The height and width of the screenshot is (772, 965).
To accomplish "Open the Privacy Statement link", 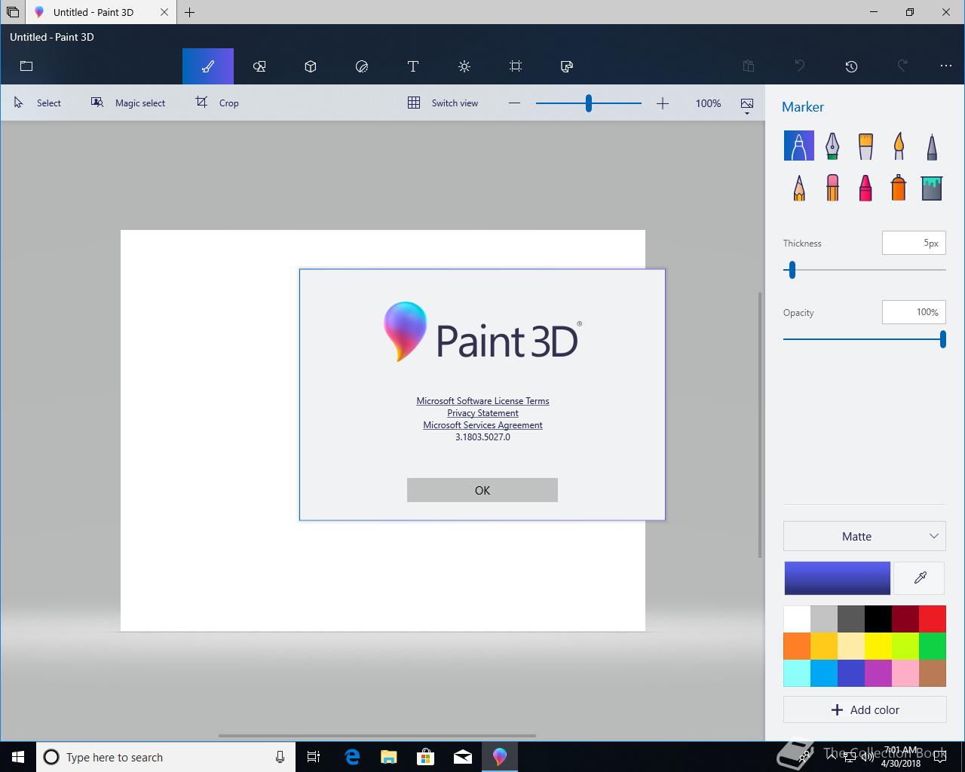I will 482,413.
